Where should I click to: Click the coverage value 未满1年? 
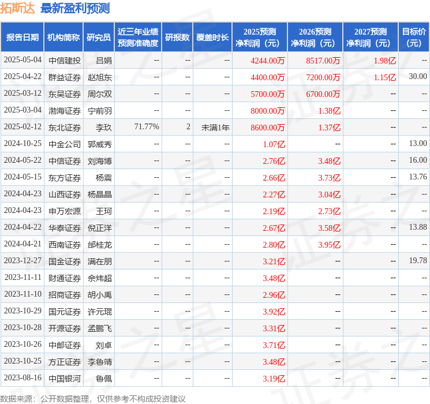[x=215, y=128]
